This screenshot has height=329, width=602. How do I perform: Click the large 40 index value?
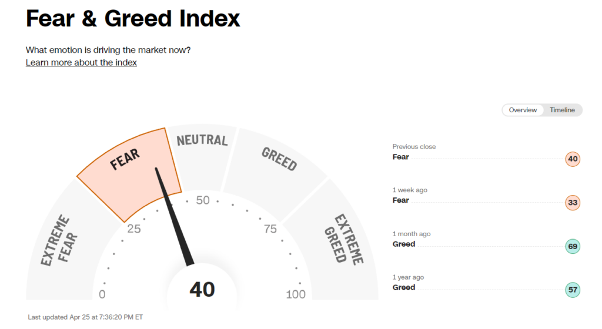pos(202,289)
